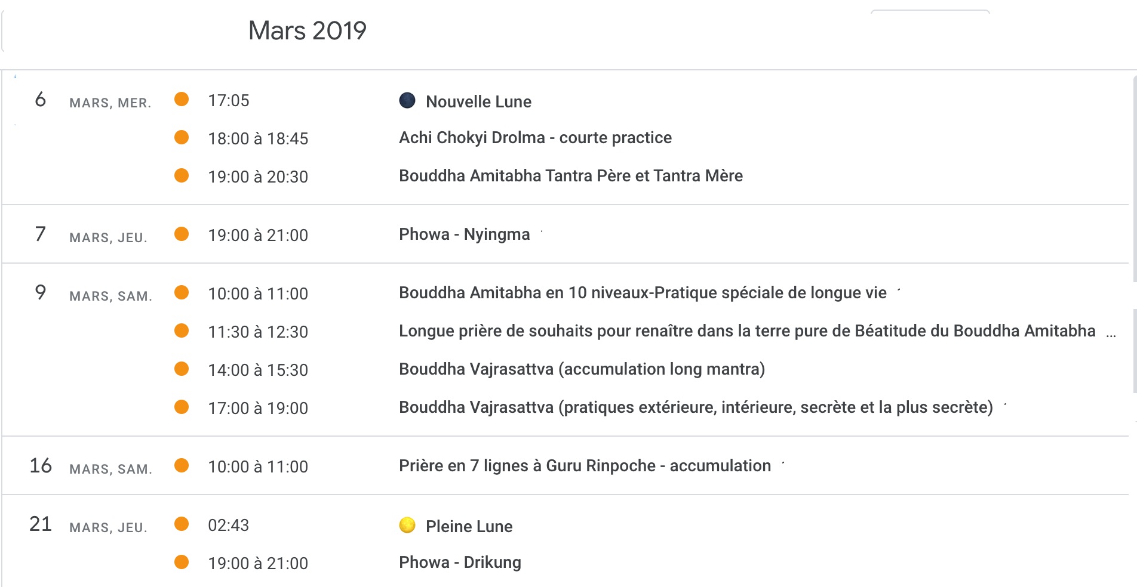Click the Pleine Lune yellow moon icon
The width and height of the screenshot is (1137, 587).
(407, 525)
